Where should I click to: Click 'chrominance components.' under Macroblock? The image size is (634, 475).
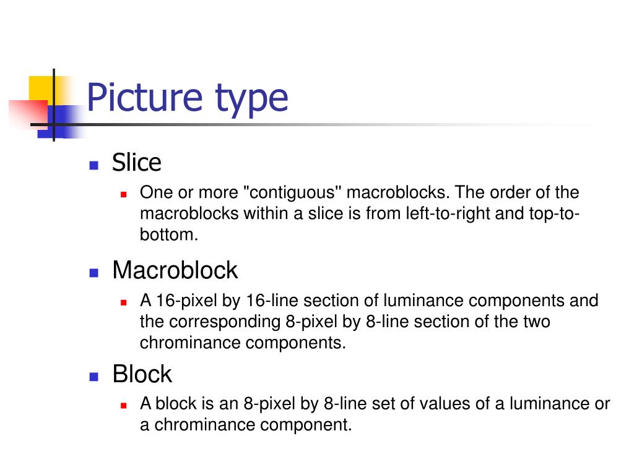(243, 343)
